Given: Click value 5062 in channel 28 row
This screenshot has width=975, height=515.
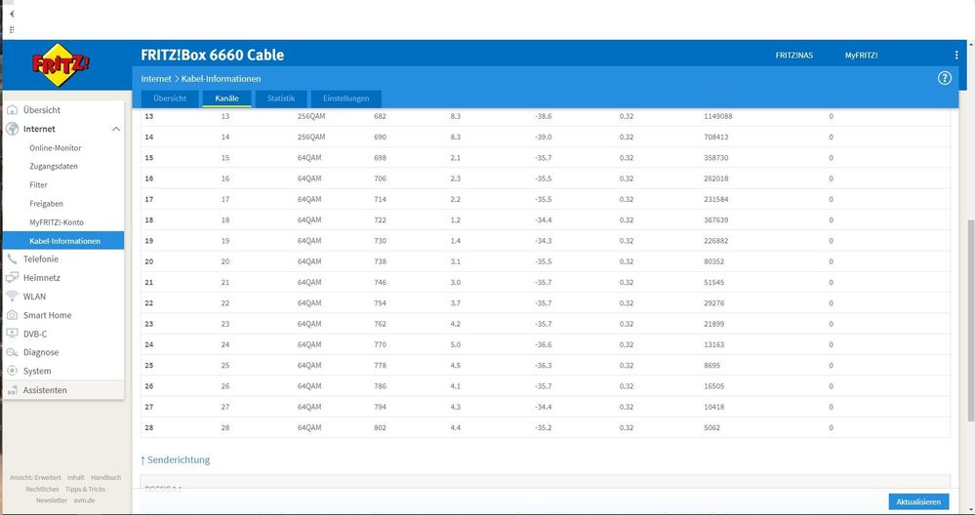Looking at the screenshot, I should pos(711,427).
